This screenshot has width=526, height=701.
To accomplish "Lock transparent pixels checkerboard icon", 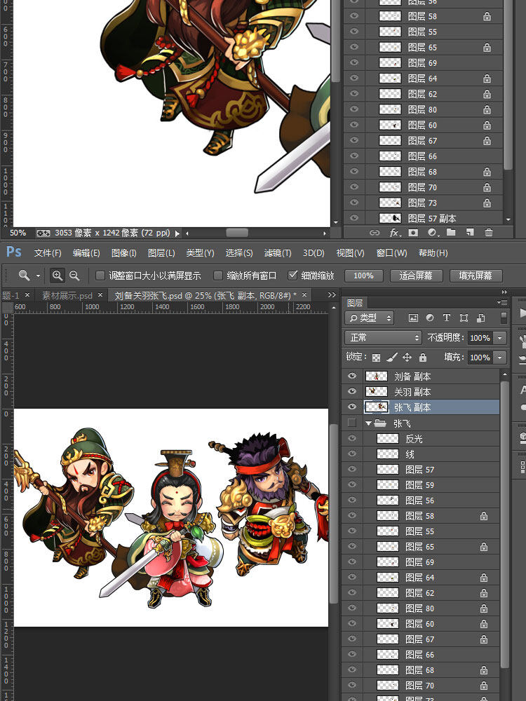I will [x=377, y=358].
